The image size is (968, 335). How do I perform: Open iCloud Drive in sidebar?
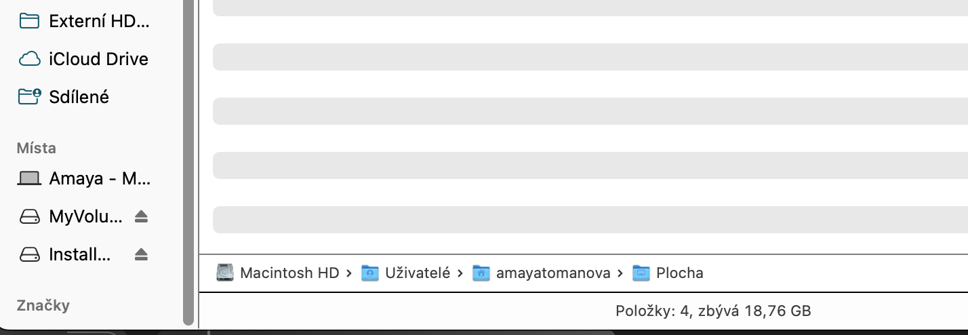tap(98, 59)
